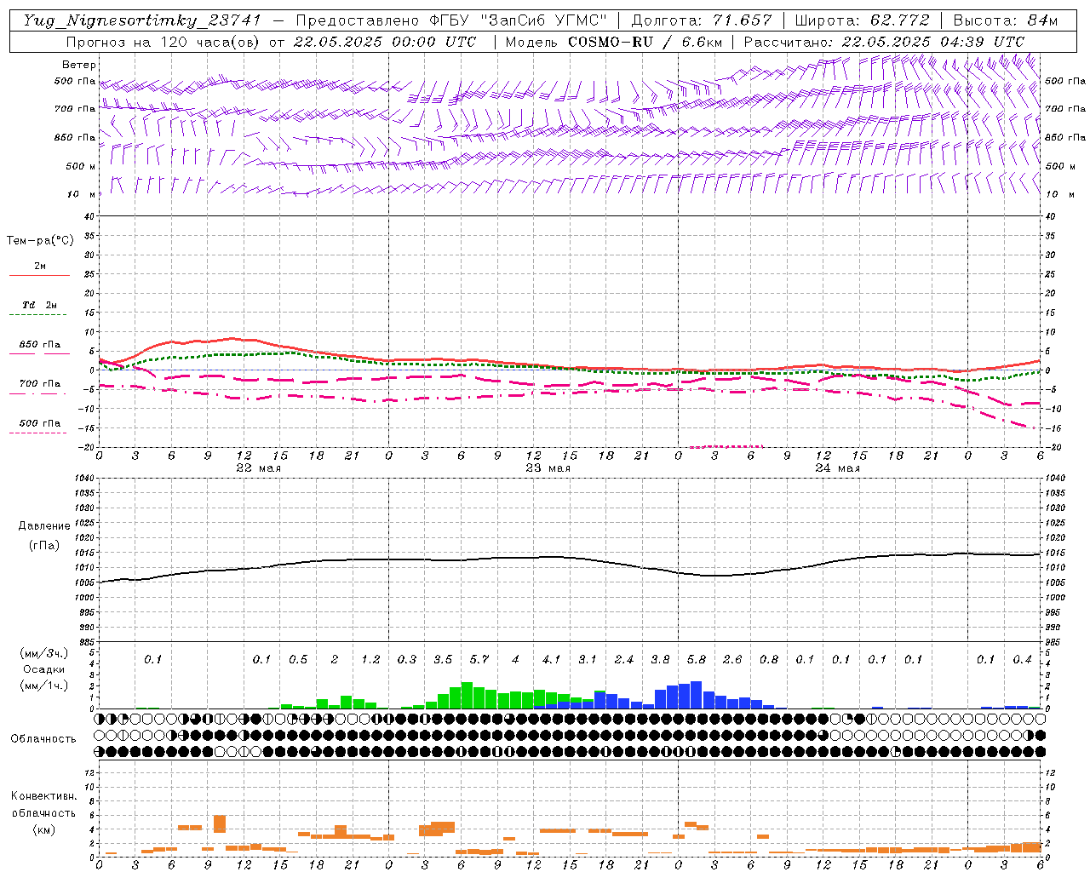Click the 23 мая date label
This screenshot has height=872, width=1090.
(548, 468)
